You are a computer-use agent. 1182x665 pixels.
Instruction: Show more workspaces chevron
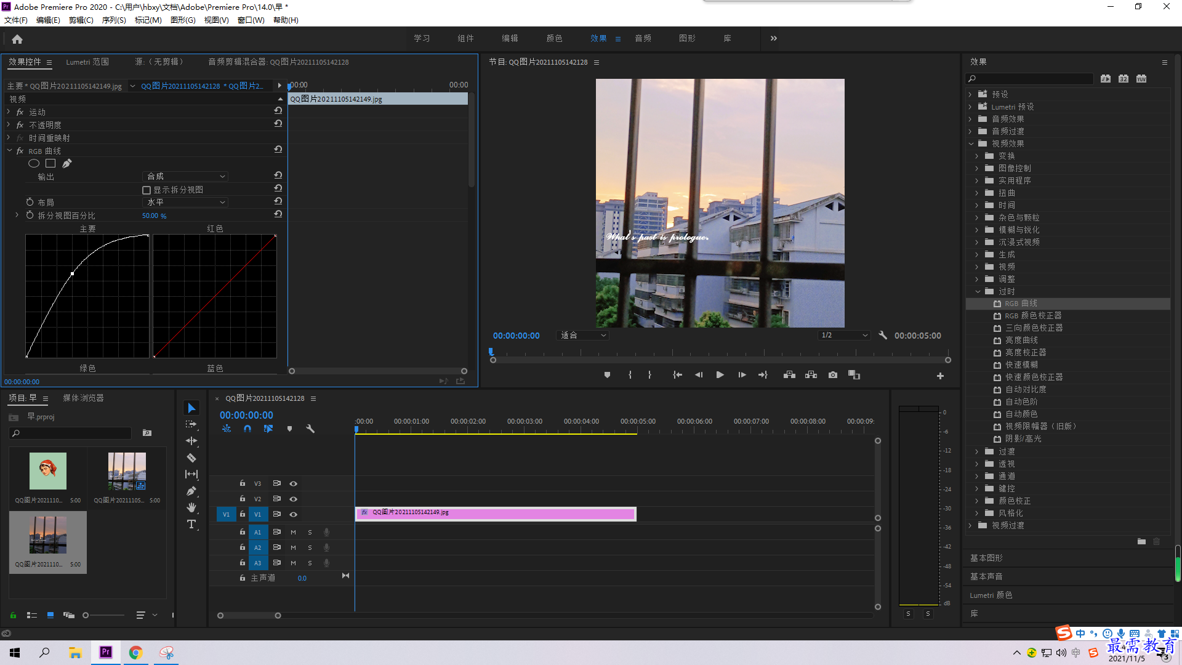[773, 38]
